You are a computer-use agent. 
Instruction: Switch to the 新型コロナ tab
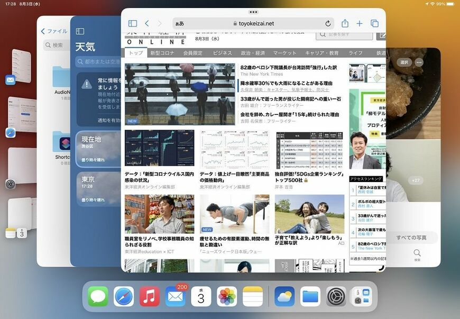click(x=162, y=52)
